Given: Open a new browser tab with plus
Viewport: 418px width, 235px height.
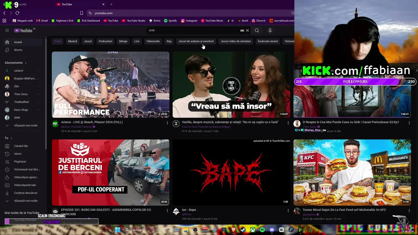Looking at the screenshot, I should 111,4.
